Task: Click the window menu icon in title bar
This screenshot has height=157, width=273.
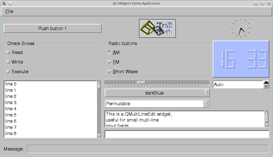Action: pyautogui.click(x=4, y=3)
